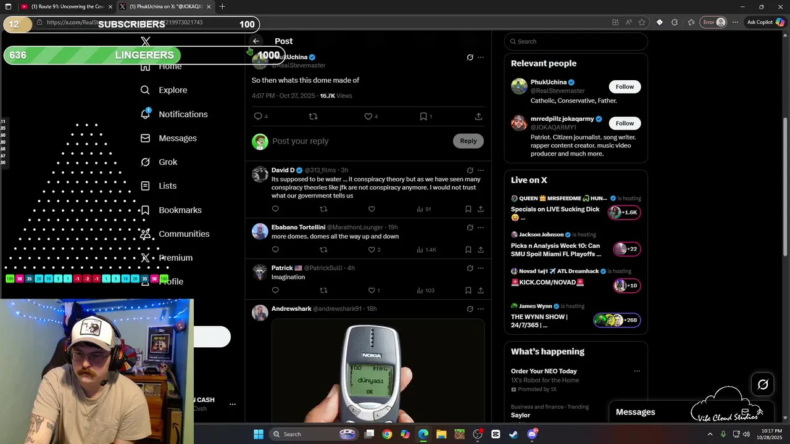
Task: Repost the main PhukUchina post
Action: coord(313,117)
